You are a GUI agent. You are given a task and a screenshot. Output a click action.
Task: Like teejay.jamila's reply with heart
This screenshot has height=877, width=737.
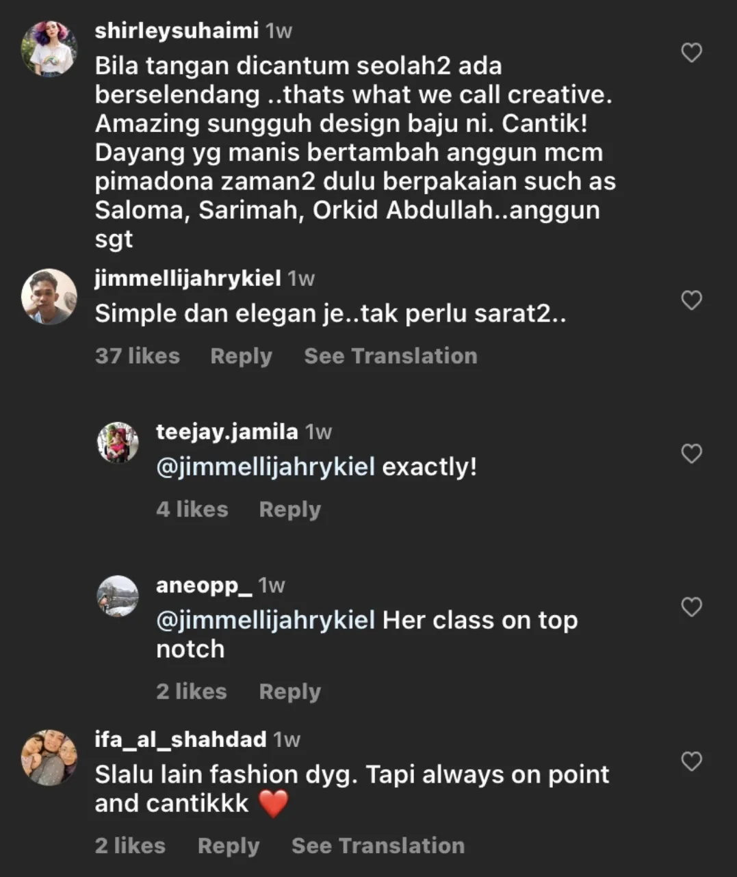tap(692, 454)
